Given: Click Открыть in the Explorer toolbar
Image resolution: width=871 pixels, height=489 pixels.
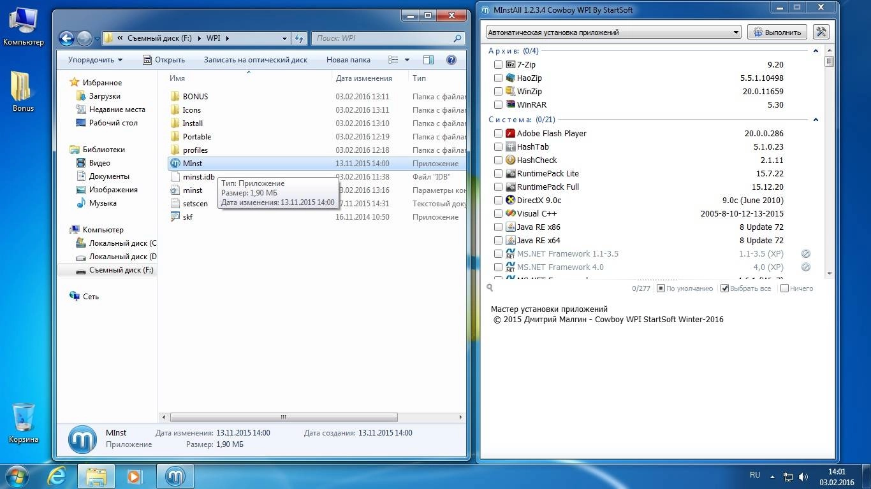Looking at the screenshot, I should [x=163, y=60].
